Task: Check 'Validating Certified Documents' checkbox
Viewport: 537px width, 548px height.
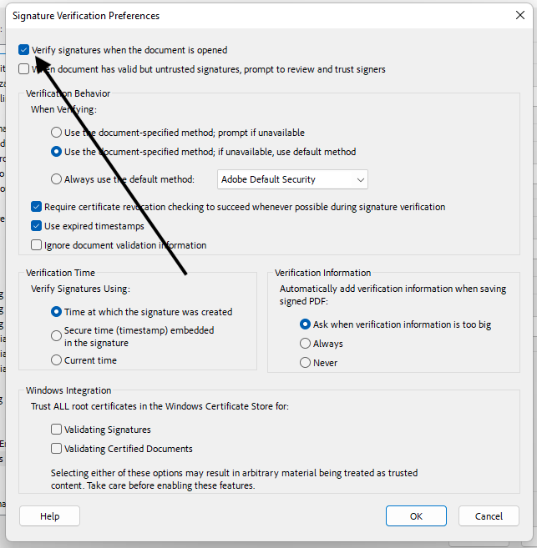Action: tap(56, 449)
